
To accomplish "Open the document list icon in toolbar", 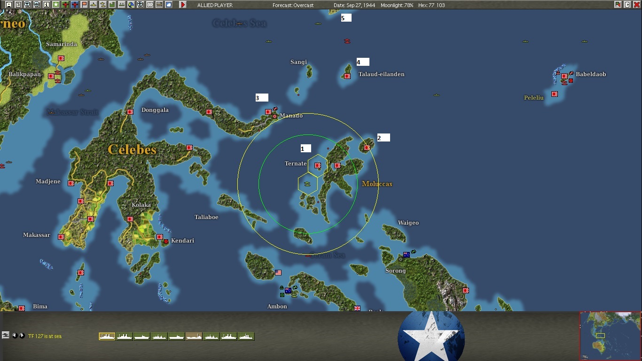I will [x=18, y=5].
